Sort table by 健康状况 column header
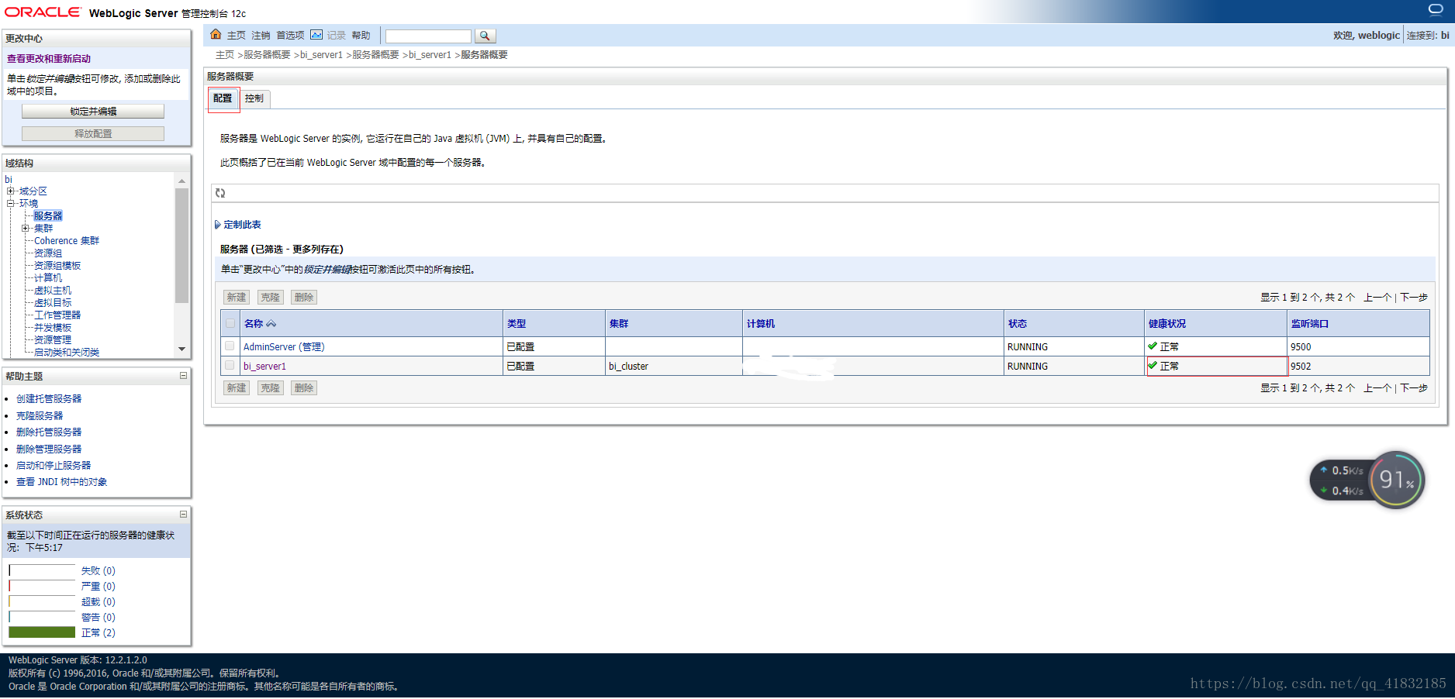This screenshot has height=699, width=1455. click(x=1167, y=324)
